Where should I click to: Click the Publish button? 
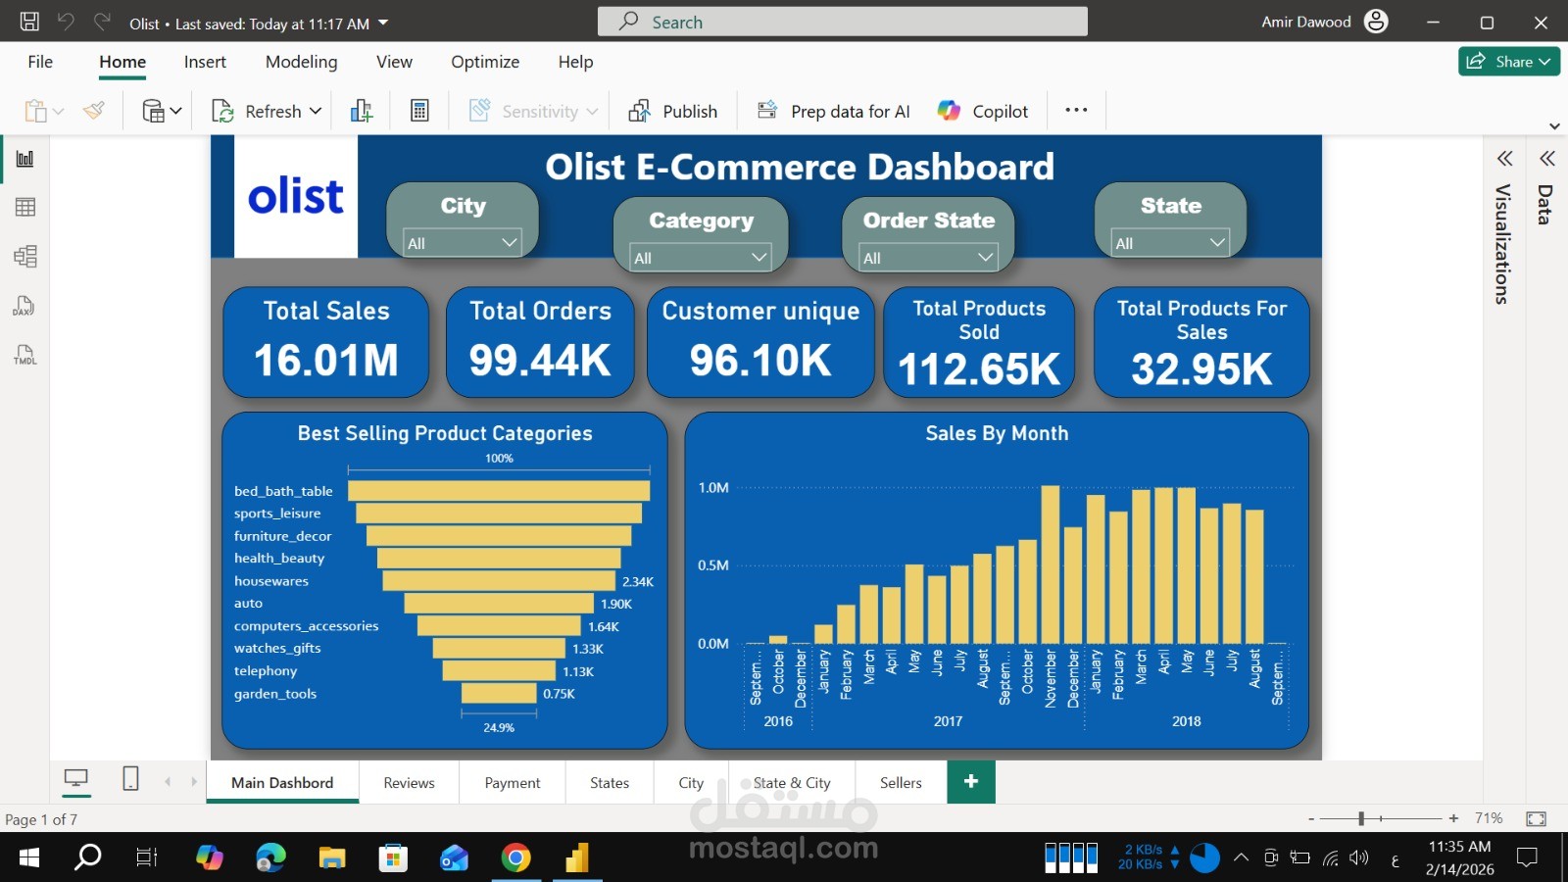tap(672, 111)
